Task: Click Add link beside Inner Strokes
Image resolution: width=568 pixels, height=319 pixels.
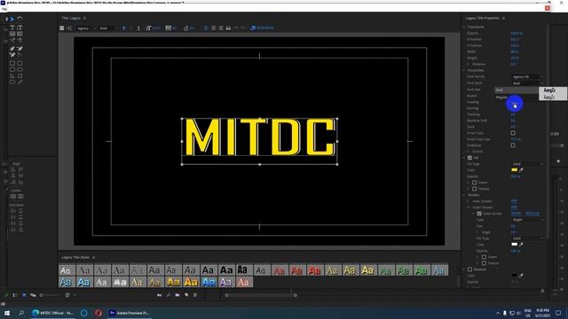Action: (514, 201)
